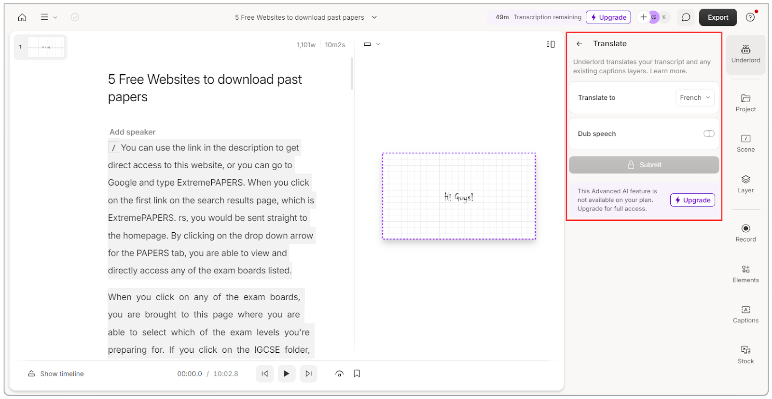Screen dimensions: 772x399
Task: Click the locked Submit button
Action: [644, 165]
